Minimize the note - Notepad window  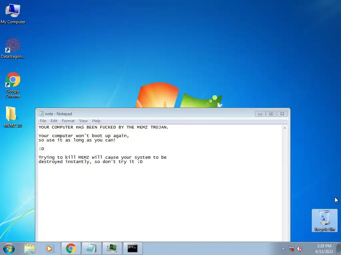260,114
